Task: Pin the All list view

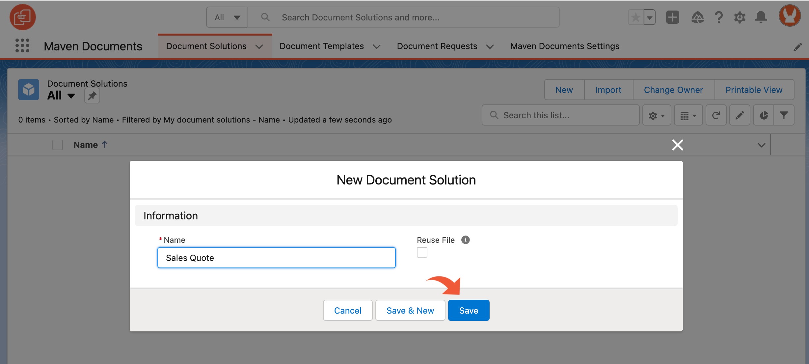Action: [x=92, y=96]
